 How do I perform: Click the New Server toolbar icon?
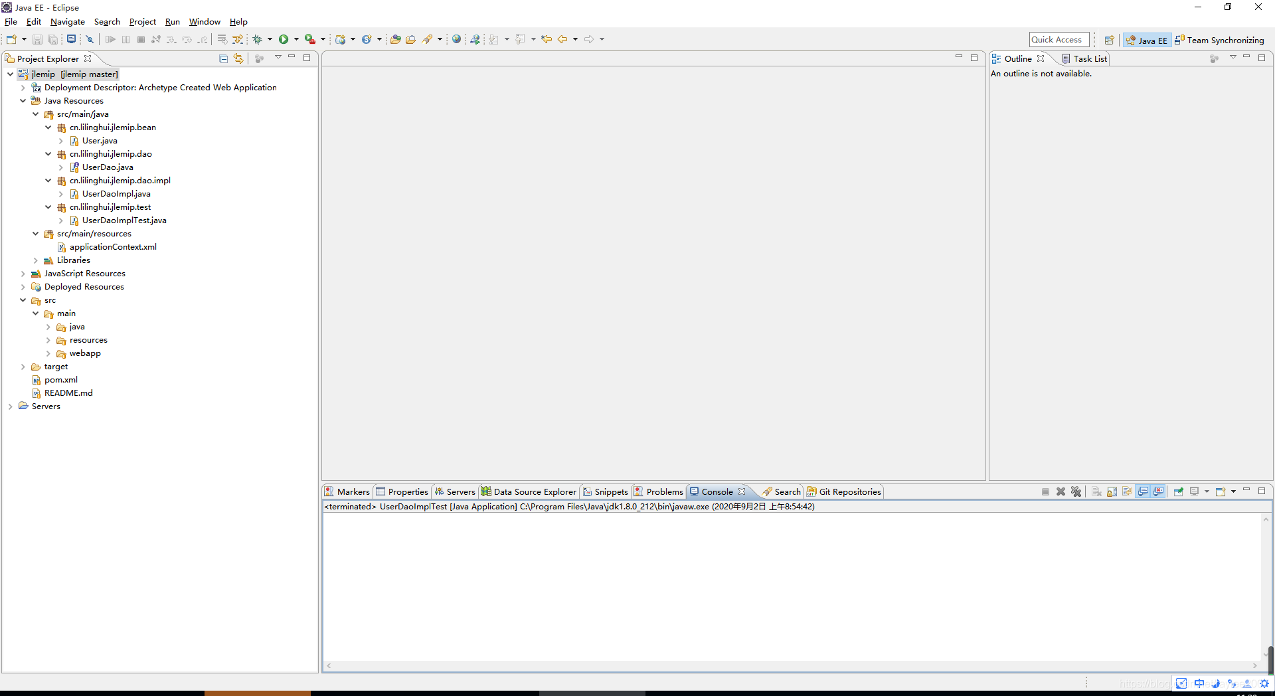[x=340, y=39]
